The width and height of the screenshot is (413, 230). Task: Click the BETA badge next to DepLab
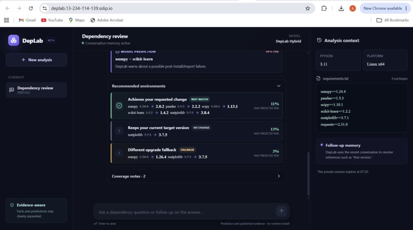coord(51,40)
